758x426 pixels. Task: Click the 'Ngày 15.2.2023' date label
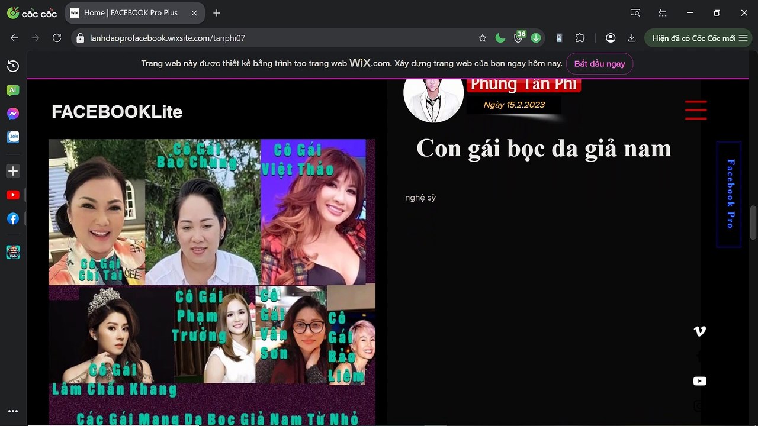[514, 105]
